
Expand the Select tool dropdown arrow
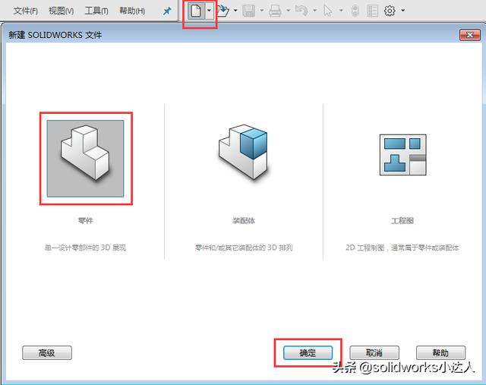[341, 11]
